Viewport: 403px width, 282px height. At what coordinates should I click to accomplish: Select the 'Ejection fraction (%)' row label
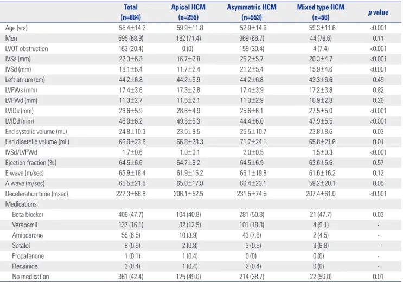(30, 163)
